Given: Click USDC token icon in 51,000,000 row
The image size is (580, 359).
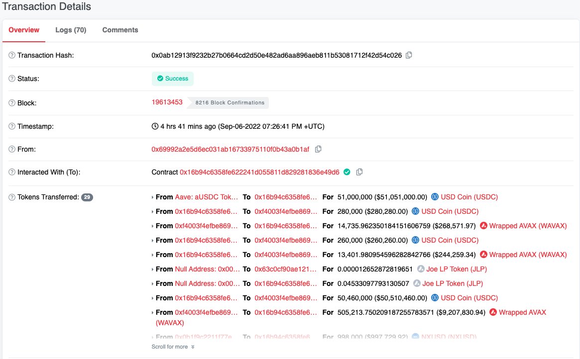Looking at the screenshot, I should 435,197.
